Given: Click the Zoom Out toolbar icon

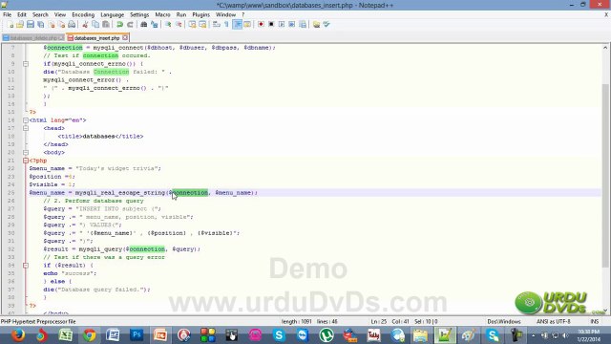Looking at the screenshot, I should [x=179, y=25].
